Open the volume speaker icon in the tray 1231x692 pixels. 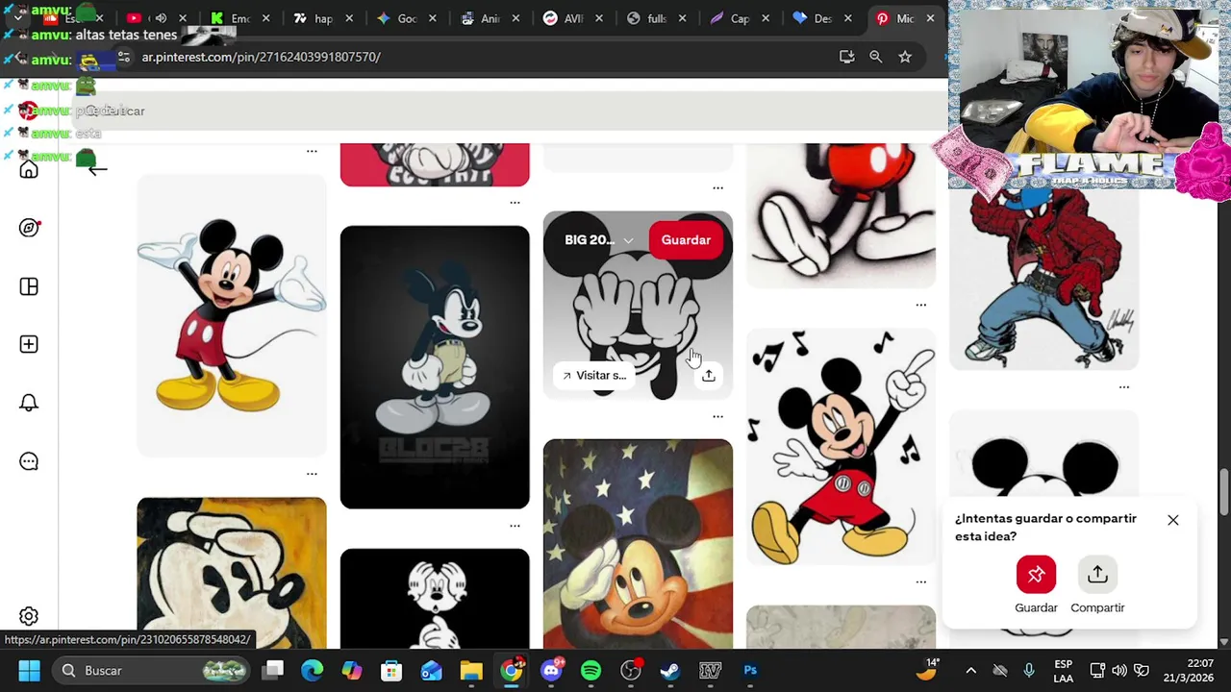[x=1119, y=671]
